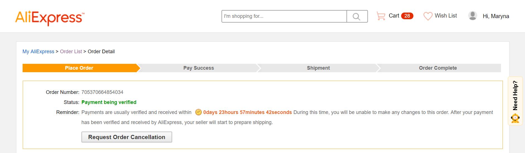This screenshot has width=525, height=153.
Task: Select the Place Order progress step
Action: pos(79,68)
